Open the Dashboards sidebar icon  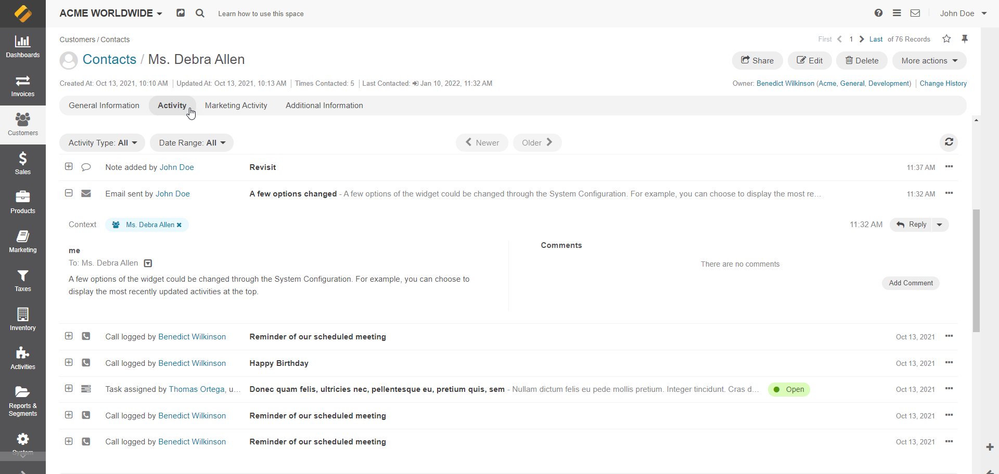(22, 46)
